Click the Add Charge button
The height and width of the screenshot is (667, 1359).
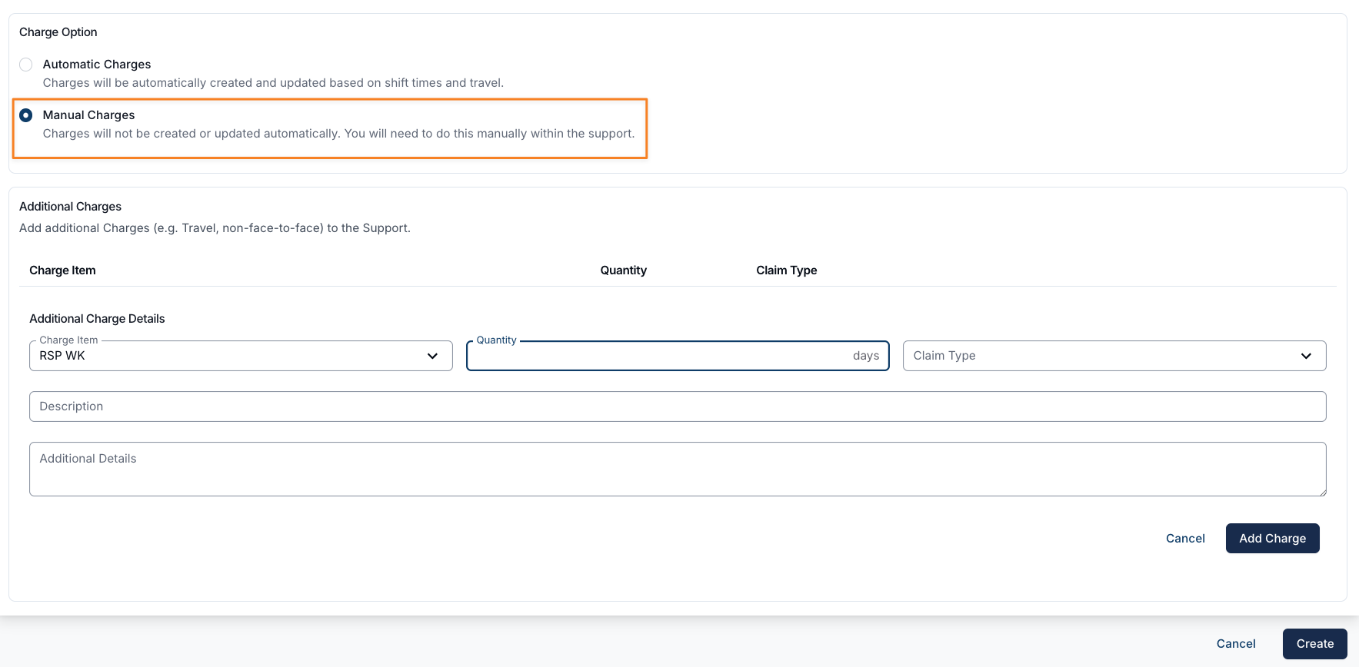[x=1272, y=539]
